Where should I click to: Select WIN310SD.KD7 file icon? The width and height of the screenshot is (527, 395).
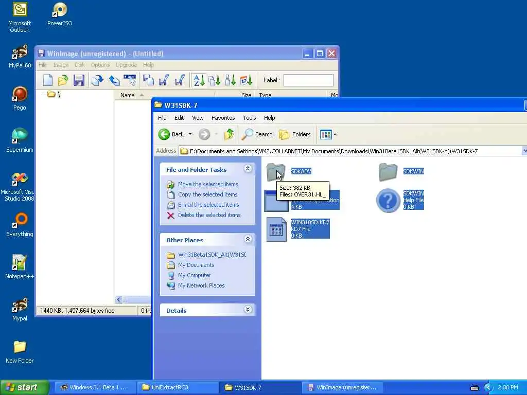click(276, 229)
